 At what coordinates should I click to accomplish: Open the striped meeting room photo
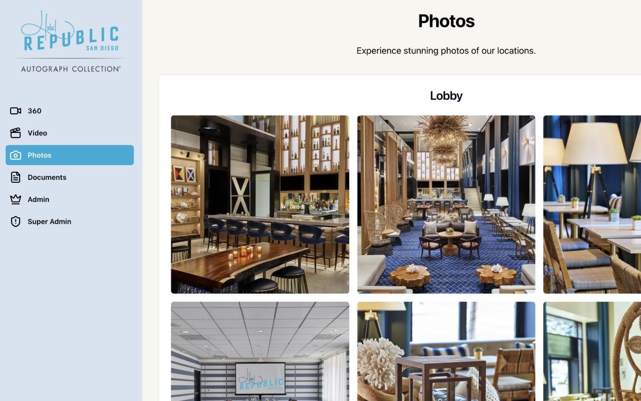(260, 351)
